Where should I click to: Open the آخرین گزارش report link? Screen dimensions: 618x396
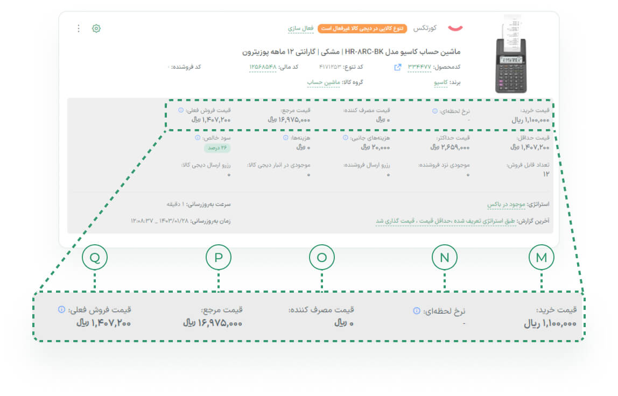point(445,221)
